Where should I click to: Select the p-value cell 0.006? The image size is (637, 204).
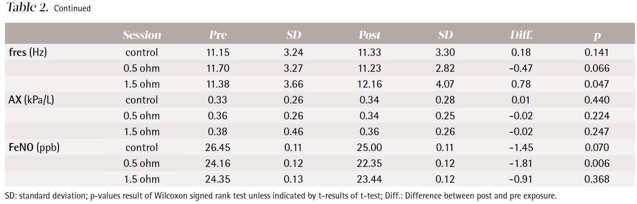tap(597, 164)
